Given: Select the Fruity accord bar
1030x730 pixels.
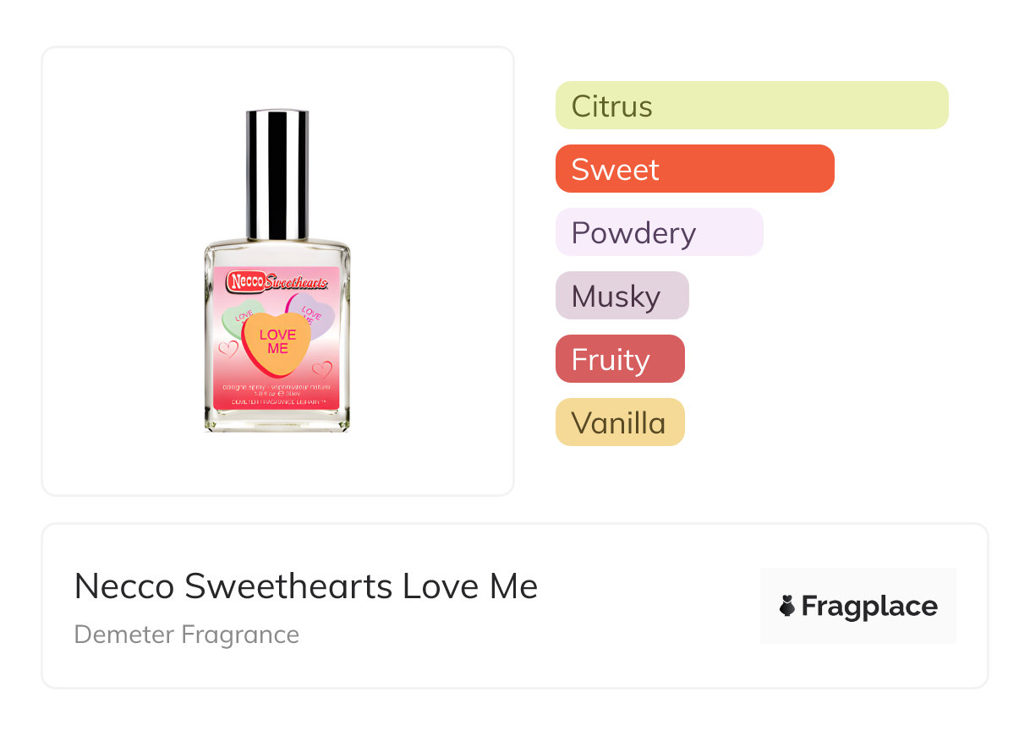Looking at the screenshot, I should click(619, 359).
